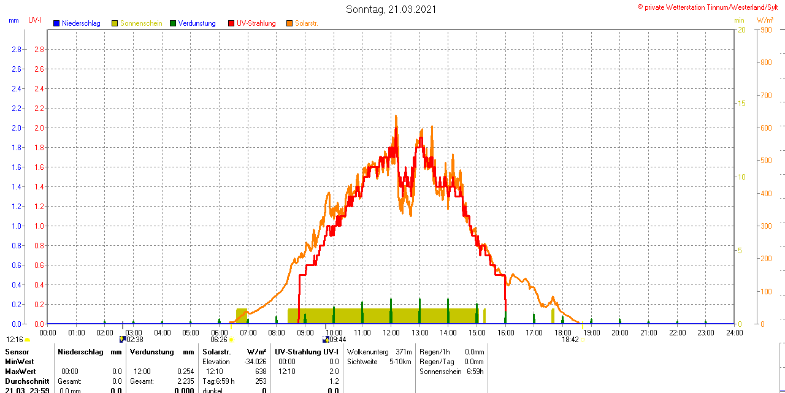This screenshot has width=785, height=393.
Task: Click the Sonntag, 21.03.2021 chart title
Action: pyautogui.click(x=391, y=9)
